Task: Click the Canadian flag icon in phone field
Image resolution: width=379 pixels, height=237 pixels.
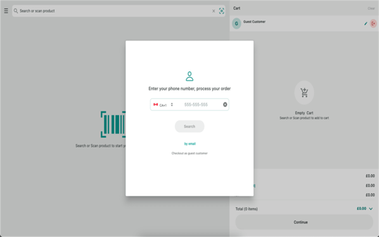Action: 156,104
